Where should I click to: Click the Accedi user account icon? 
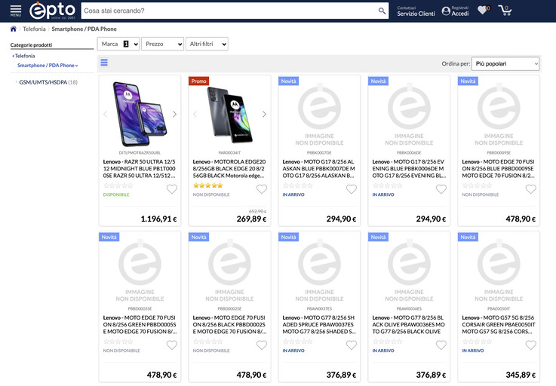(x=447, y=11)
